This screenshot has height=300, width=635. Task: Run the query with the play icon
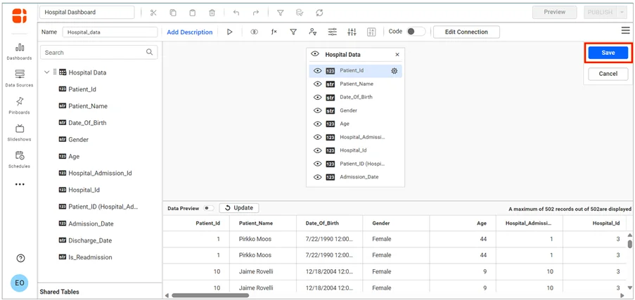tap(230, 32)
